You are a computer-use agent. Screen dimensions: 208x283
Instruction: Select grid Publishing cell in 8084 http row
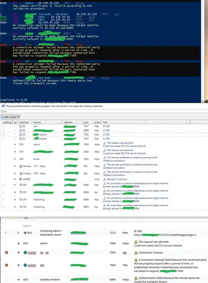39,200
